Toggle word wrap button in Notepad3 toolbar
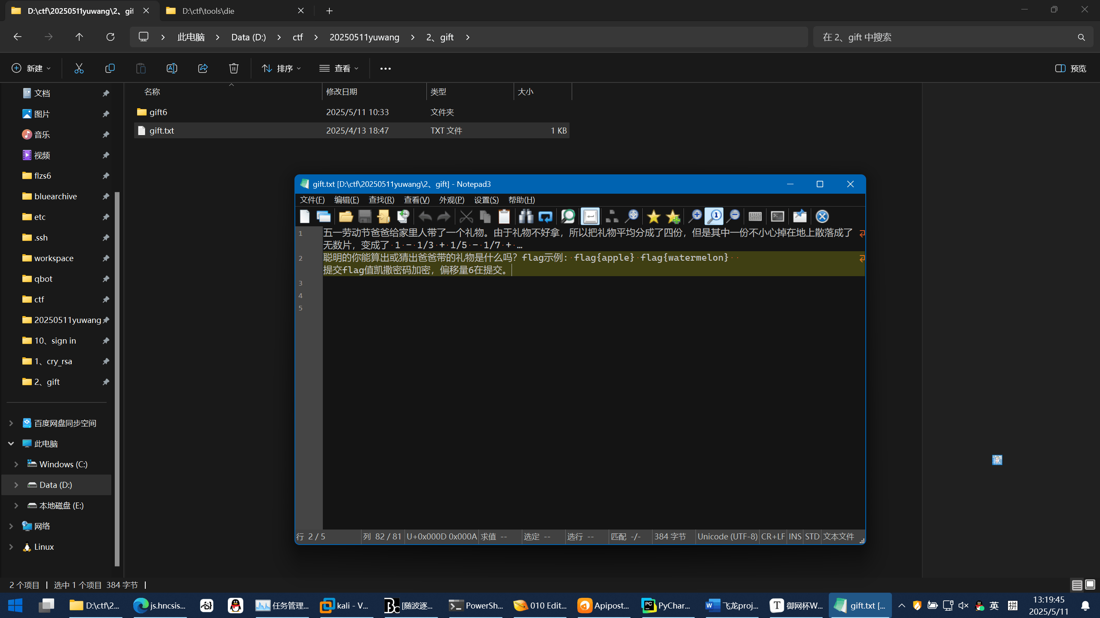1100x618 pixels. (590, 216)
